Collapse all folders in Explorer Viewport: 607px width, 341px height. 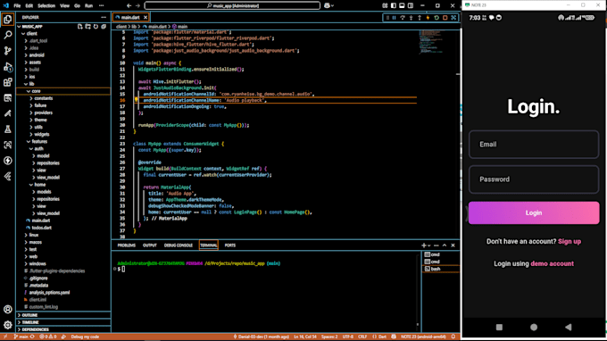104,26
